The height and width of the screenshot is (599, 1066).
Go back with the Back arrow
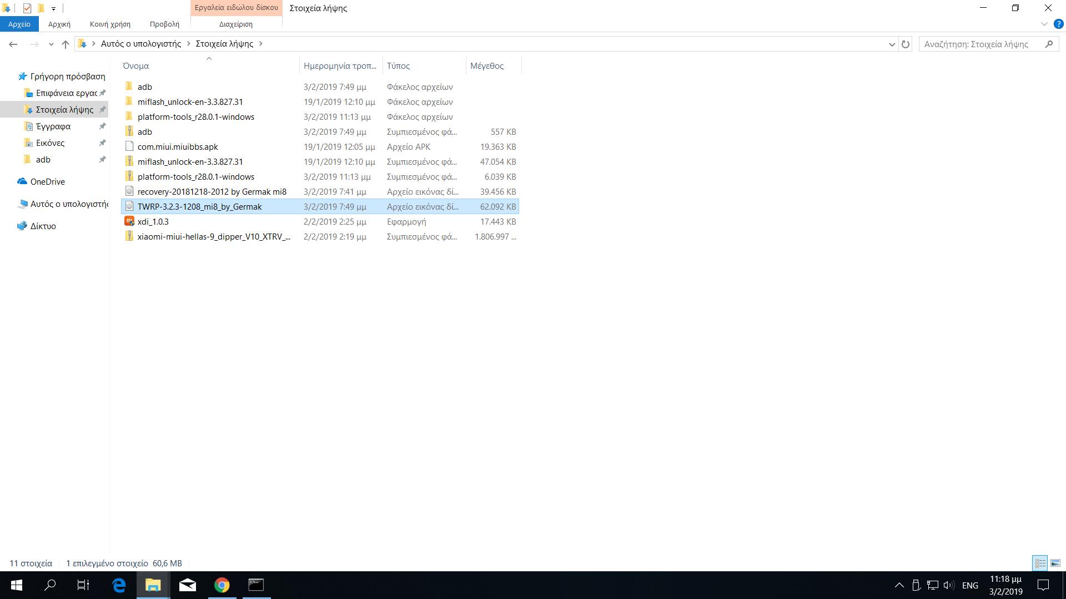pos(13,44)
